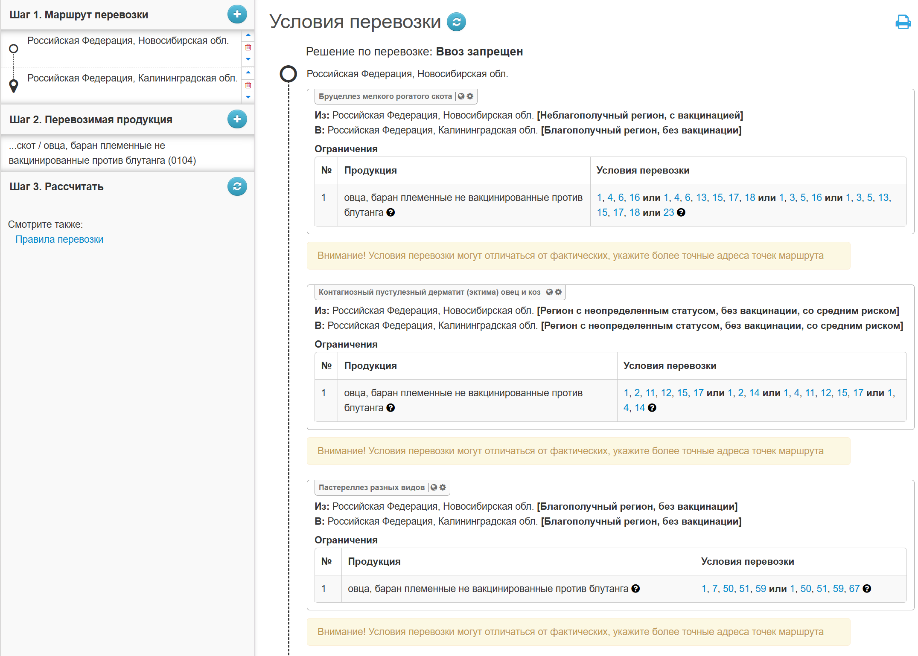Select the Kaliningrad region route point entry
This screenshot has height=656, width=918.
(x=132, y=78)
